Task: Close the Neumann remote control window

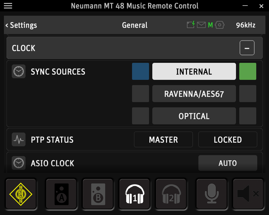Action: coord(261,6)
